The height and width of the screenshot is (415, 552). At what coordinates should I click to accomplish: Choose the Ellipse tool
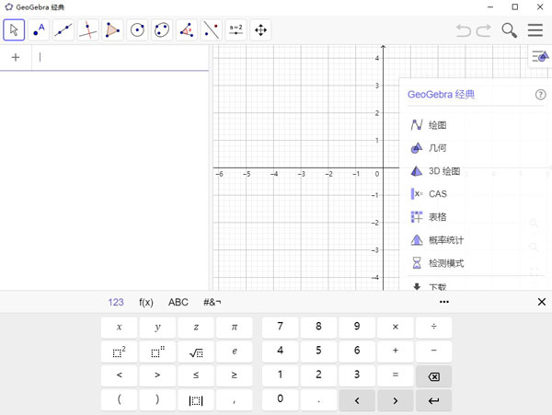tap(162, 30)
